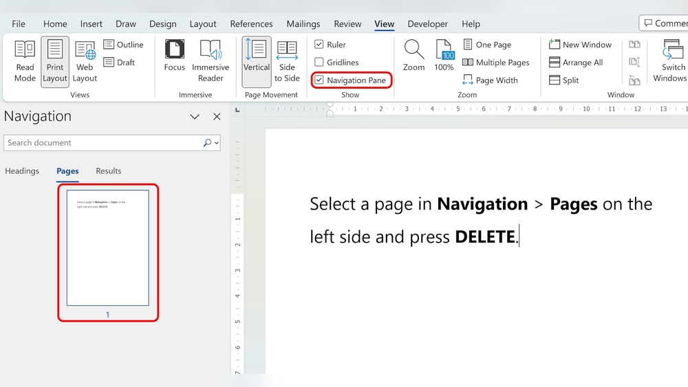Enable the Gridlines checkbox
The width and height of the screenshot is (688, 387).
(x=319, y=63)
